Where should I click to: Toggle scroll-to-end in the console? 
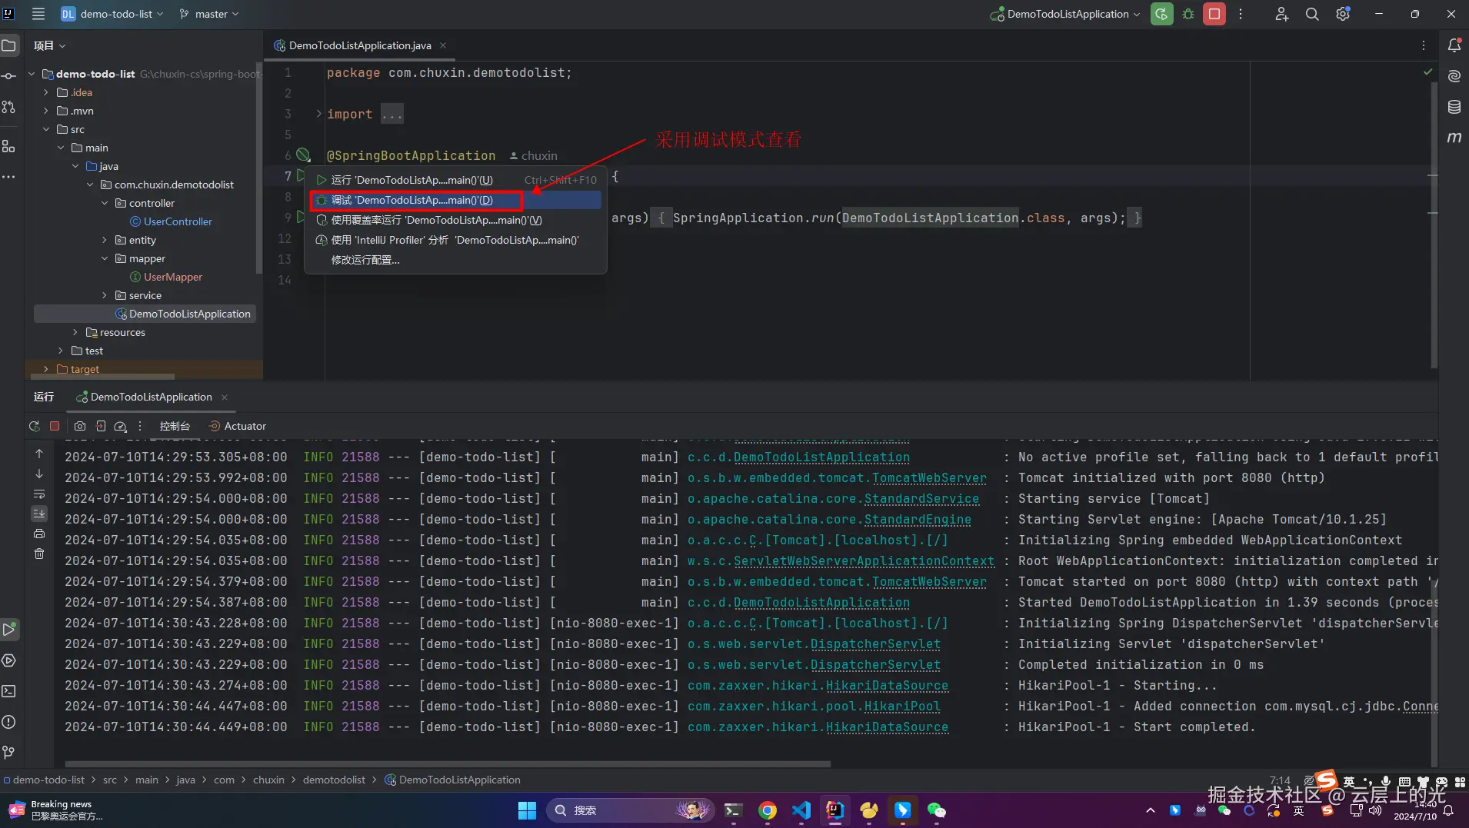coord(39,514)
